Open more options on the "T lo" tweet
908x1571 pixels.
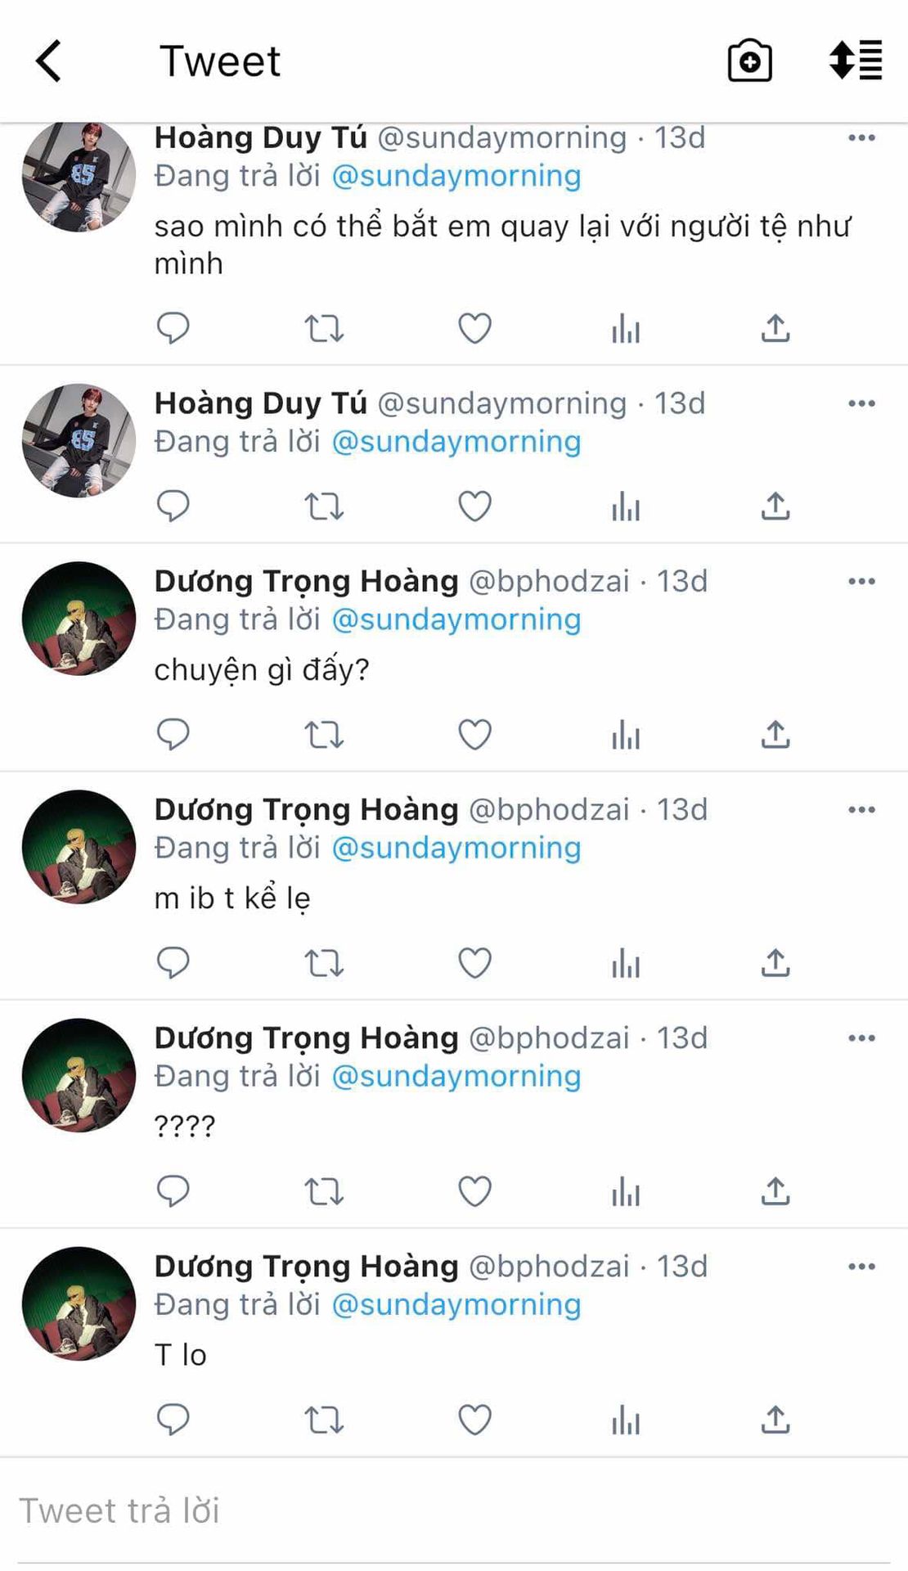[861, 1267]
